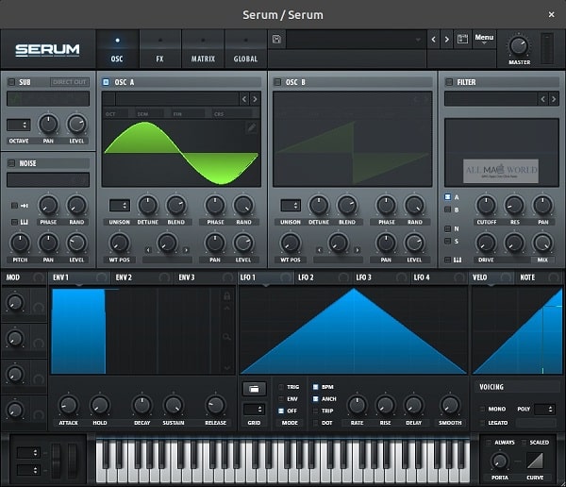Enable the NOISE oscillator
566x487 pixels.
tap(11, 163)
